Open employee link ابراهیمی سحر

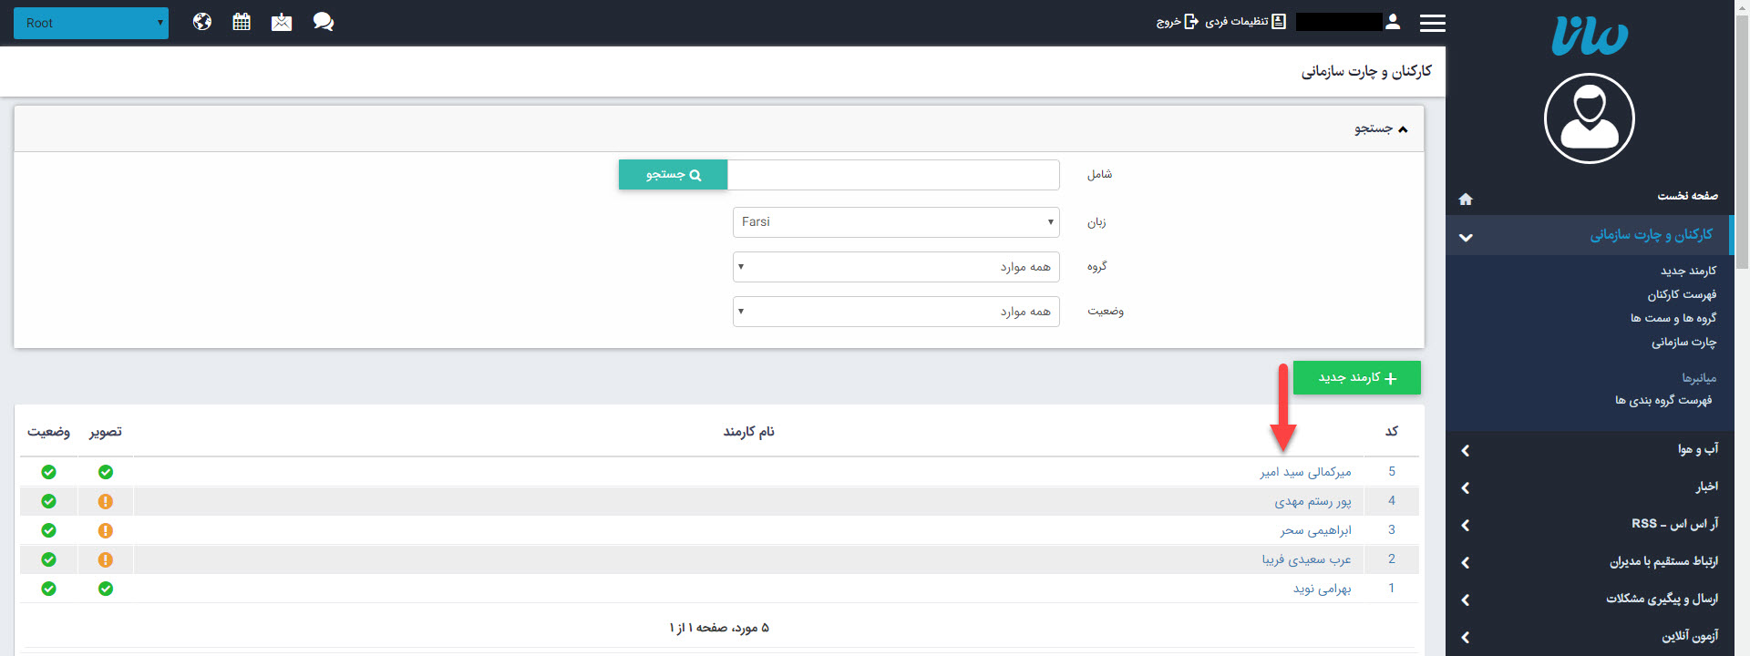tap(1315, 530)
